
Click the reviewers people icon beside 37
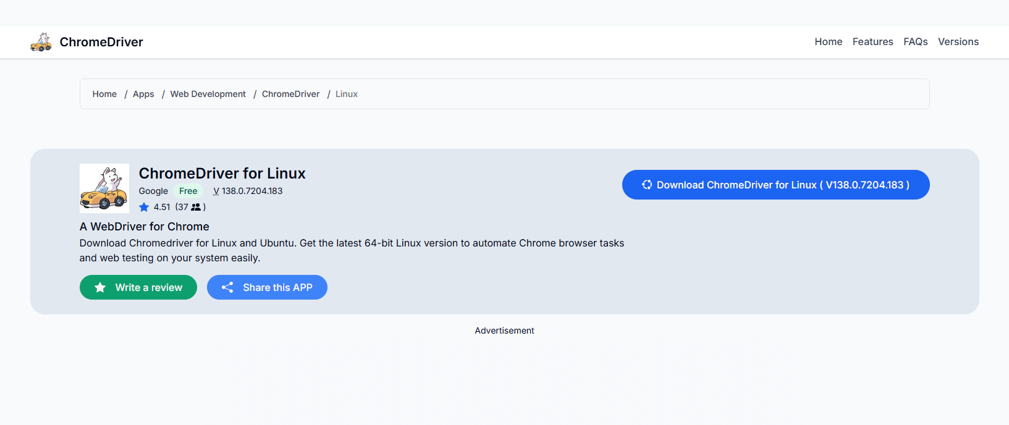(x=196, y=207)
